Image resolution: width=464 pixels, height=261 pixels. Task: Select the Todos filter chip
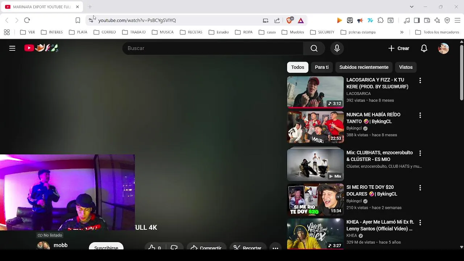point(298,67)
